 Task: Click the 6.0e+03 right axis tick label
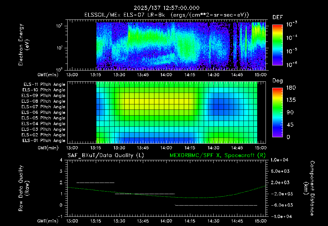click(280, 171)
